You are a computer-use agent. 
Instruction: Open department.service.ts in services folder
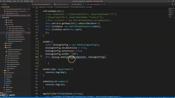[13, 52]
